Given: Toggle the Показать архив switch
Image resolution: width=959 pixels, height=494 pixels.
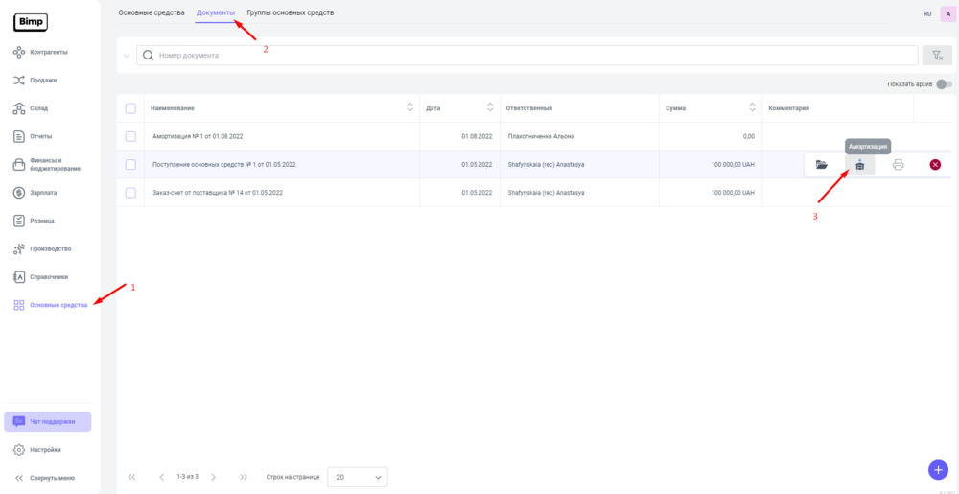Looking at the screenshot, I should click(944, 84).
